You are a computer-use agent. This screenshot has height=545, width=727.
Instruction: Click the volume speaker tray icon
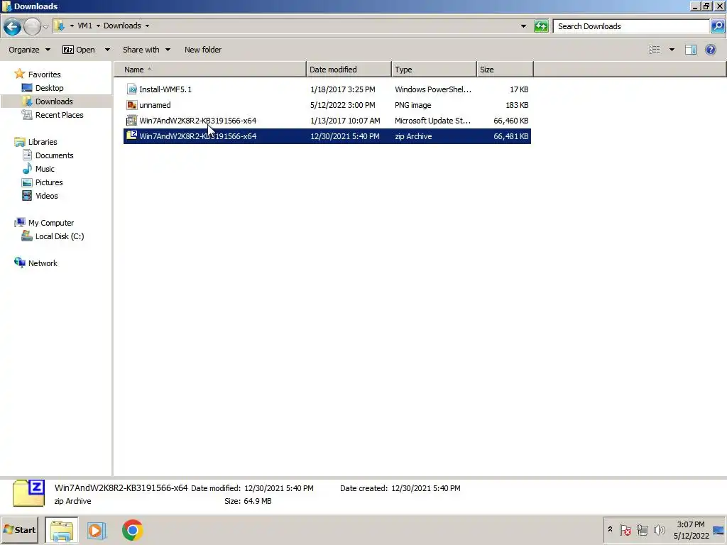point(659,529)
